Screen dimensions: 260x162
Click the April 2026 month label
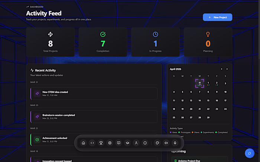tap(175, 69)
